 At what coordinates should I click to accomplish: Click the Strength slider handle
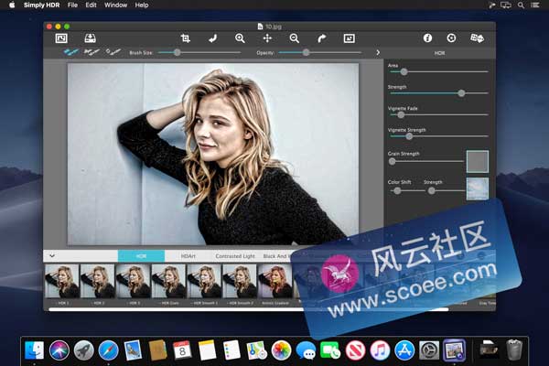tap(461, 92)
